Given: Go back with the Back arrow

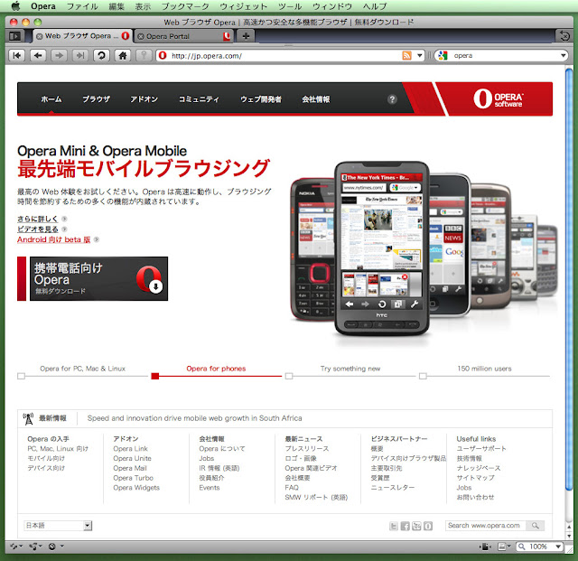Looking at the screenshot, I should point(38,56).
